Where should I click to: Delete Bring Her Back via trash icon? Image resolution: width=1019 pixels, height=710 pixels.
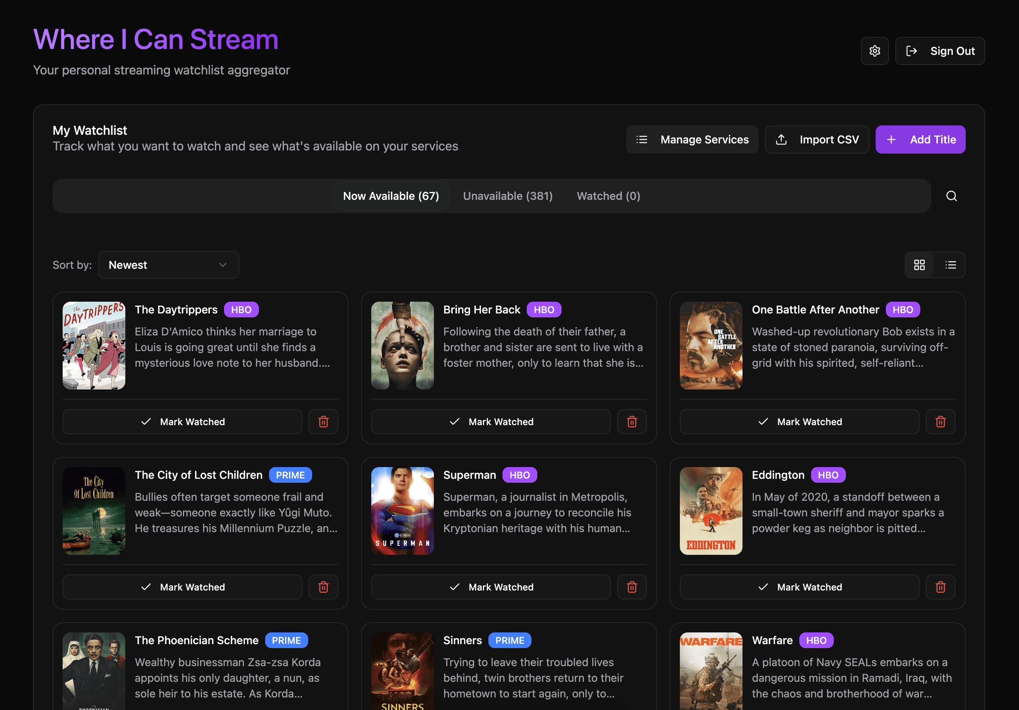tap(632, 421)
